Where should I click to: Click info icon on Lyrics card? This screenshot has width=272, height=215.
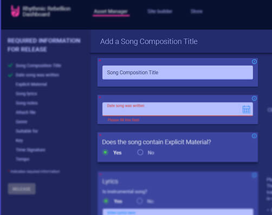tap(254, 175)
